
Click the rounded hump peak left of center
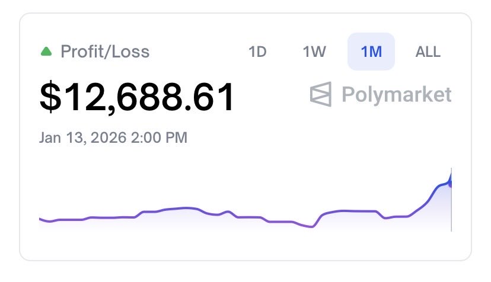pyautogui.click(x=187, y=208)
